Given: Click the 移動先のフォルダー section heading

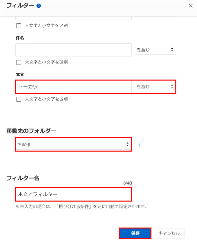Looking at the screenshot, I should coord(31,131).
